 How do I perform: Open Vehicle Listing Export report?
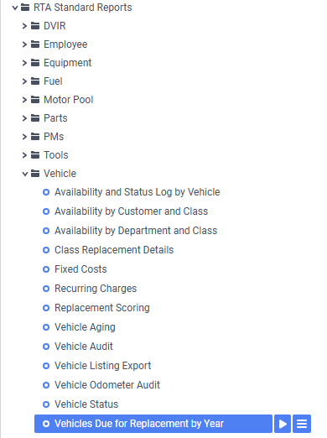[x=102, y=366]
